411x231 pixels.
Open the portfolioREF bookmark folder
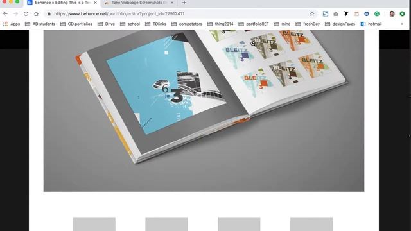pos(254,24)
